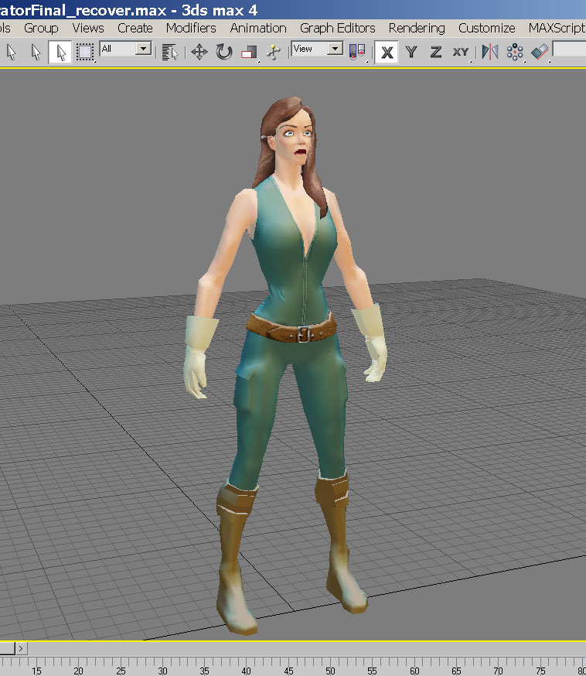The image size is (586, 676).
Task: Open the View coordinate system dropdown
Action: point(335,49)
